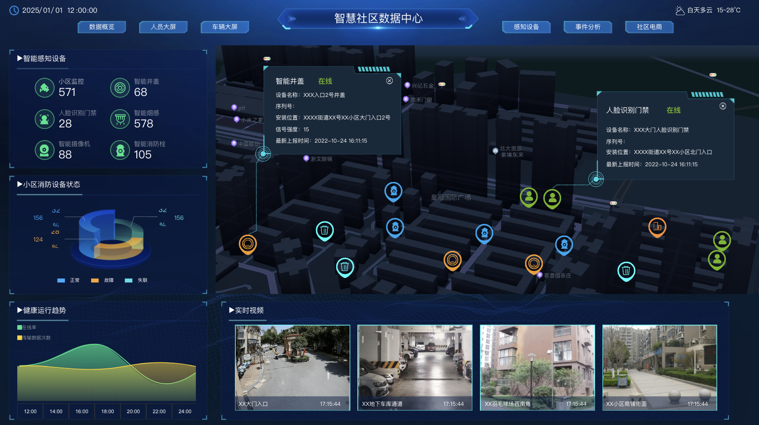Screen dimensions: 759x425
Task: Click the orange manhole marker beside 茗香园茶庄
Action: tap(534, 264)
